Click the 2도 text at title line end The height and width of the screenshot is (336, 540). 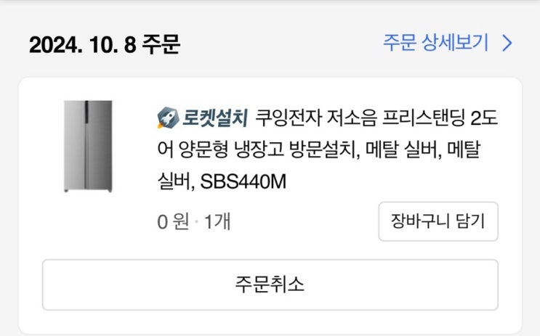coord(484,118)
